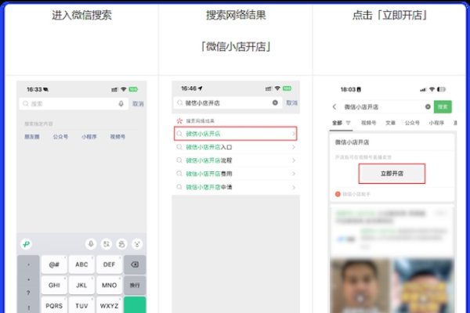Tap the chevron on the 微信小店开店流程 row
The width and height of the screenshot is (470, 313).
pyautogui.click(x=294, y=160)
